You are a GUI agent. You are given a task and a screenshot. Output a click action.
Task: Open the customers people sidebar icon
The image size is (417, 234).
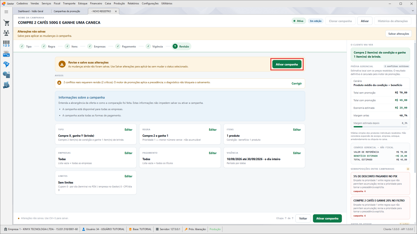[x=6, y=33]
